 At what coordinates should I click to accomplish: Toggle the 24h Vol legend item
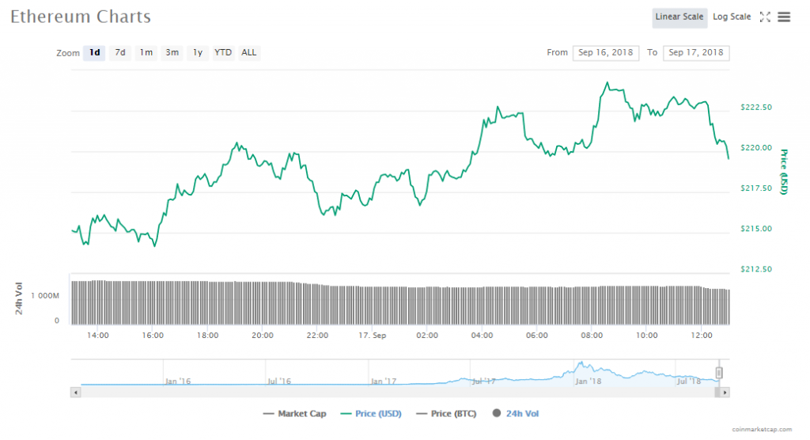pos(517,413)
